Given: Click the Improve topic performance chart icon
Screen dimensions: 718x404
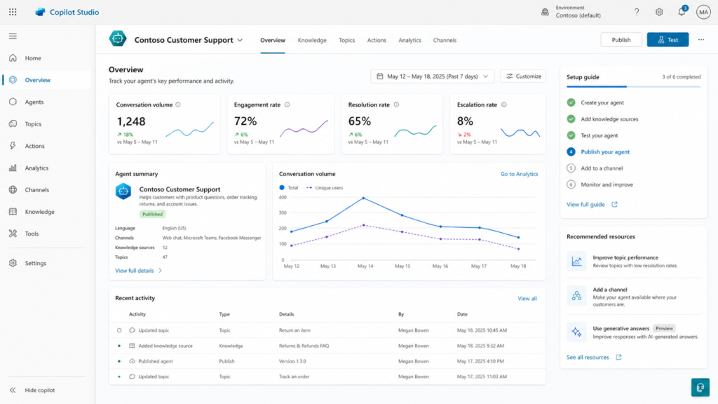Looking at the screenshot, I should pyautogui.click(x=576, y=261).
